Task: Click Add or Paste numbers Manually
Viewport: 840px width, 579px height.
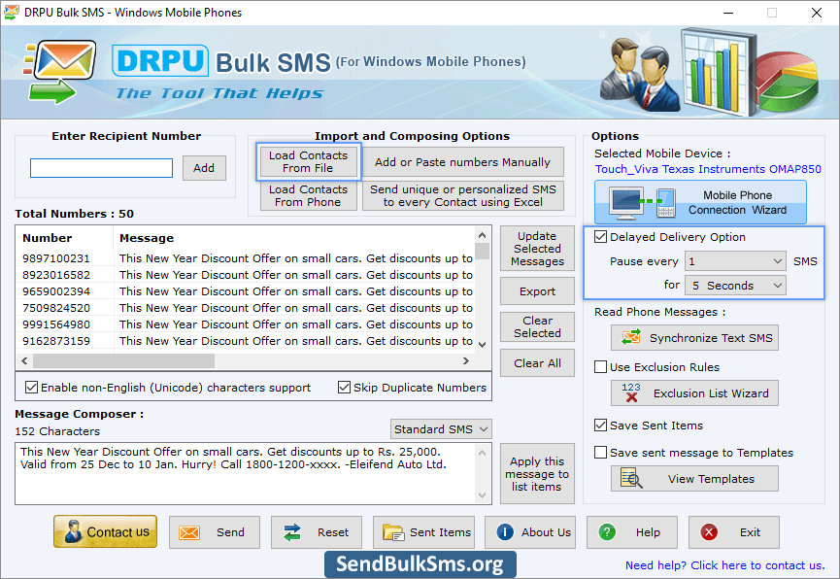Action: pos(463,161)
